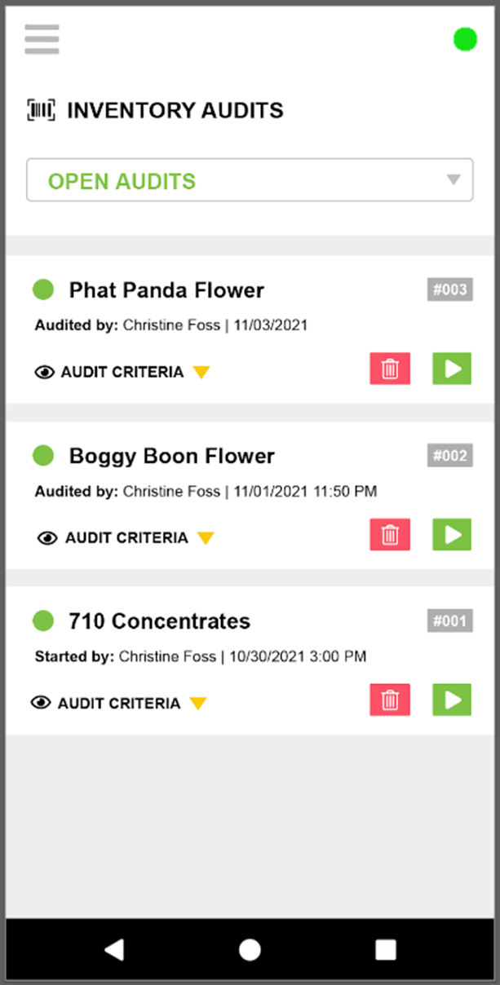Tap the Android home circle button

tap(250, 949)
